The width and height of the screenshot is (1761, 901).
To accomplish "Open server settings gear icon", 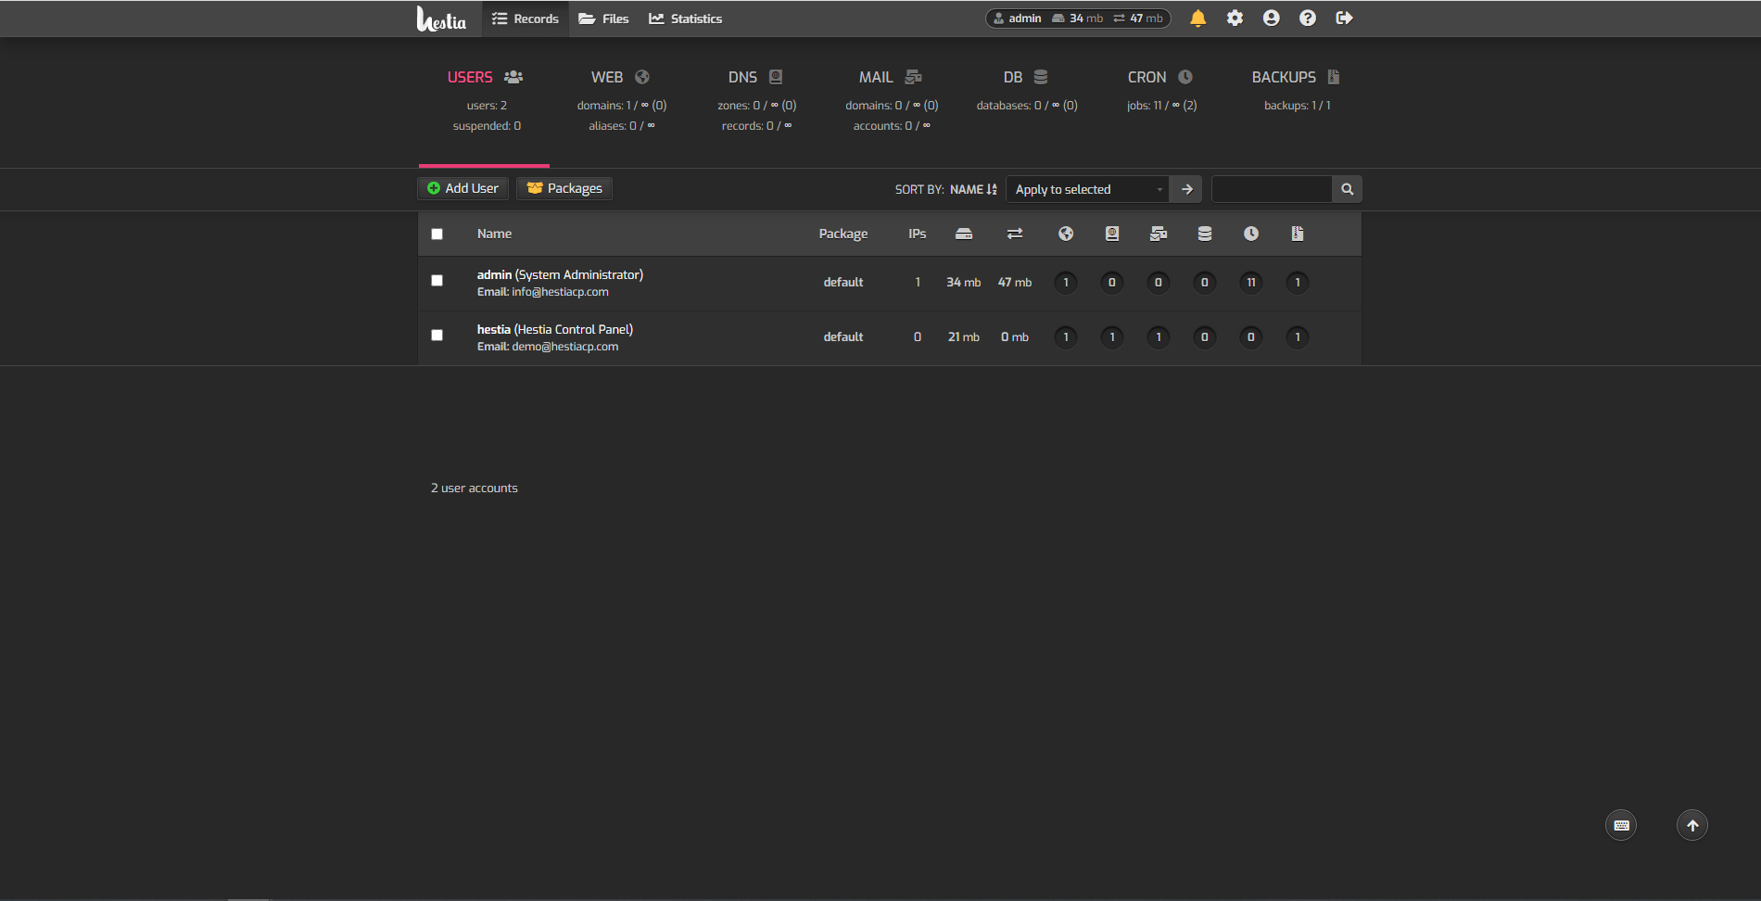I will (1235, 19).
